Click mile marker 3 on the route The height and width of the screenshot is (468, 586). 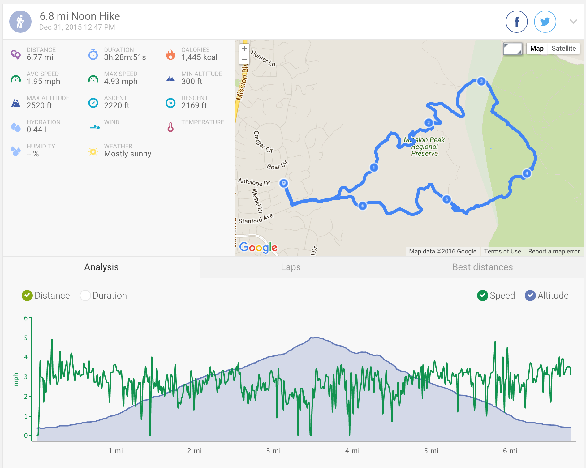[481, 81]
